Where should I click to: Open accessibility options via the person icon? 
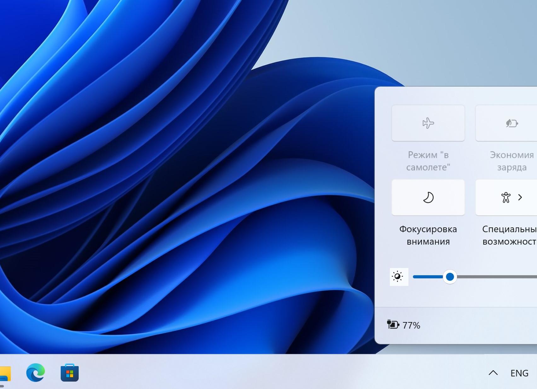[505, 197]
